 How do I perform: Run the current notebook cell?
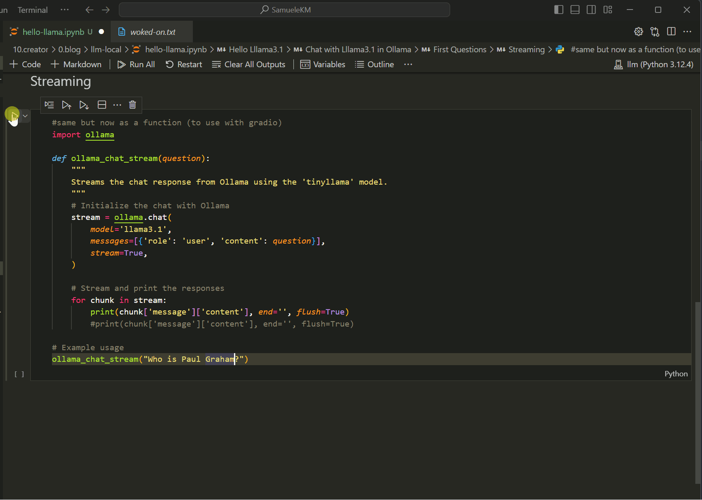click(12, 115)
